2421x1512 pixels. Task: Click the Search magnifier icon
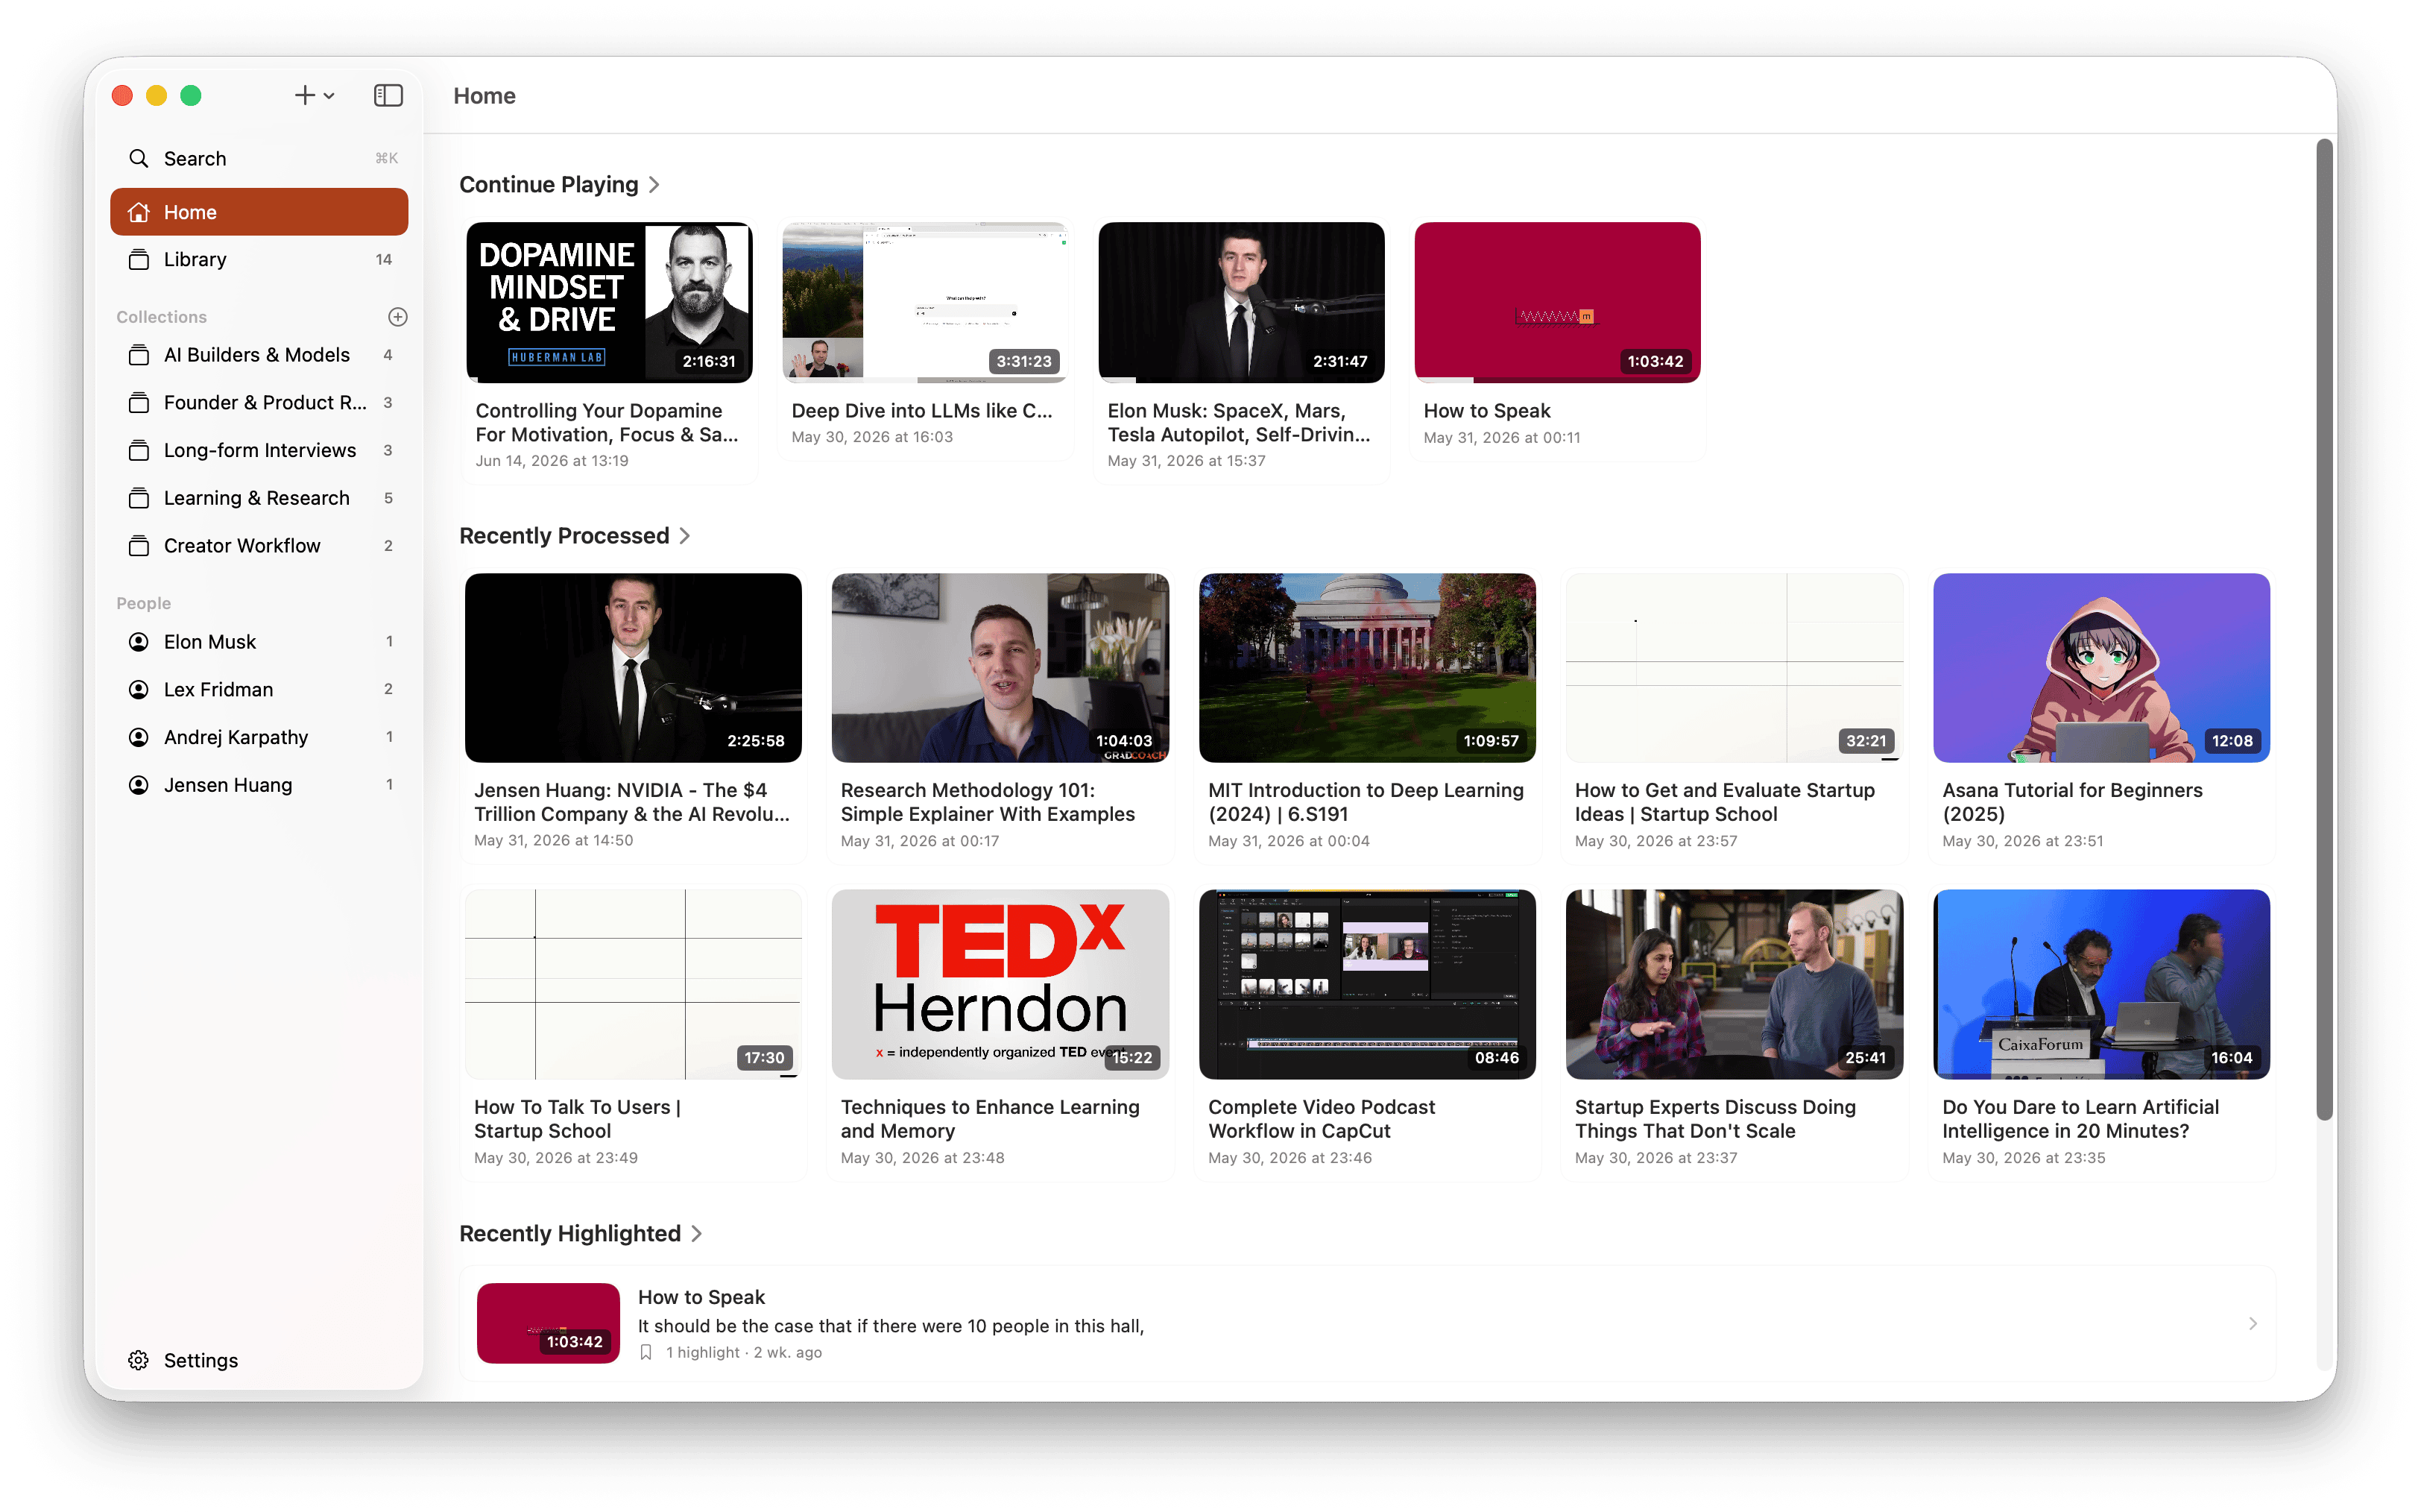[139, 158]
